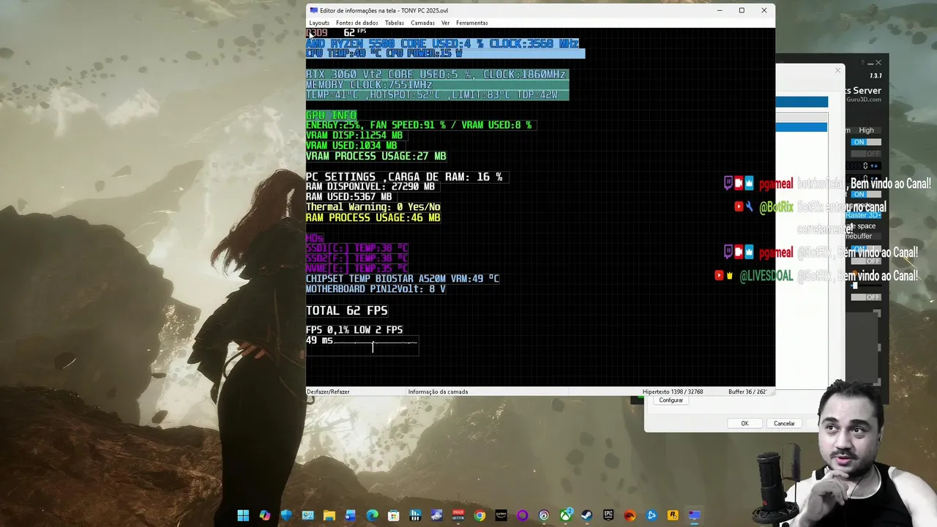Select the 'GPU INFO' heading in overlay

coord(331,116)
